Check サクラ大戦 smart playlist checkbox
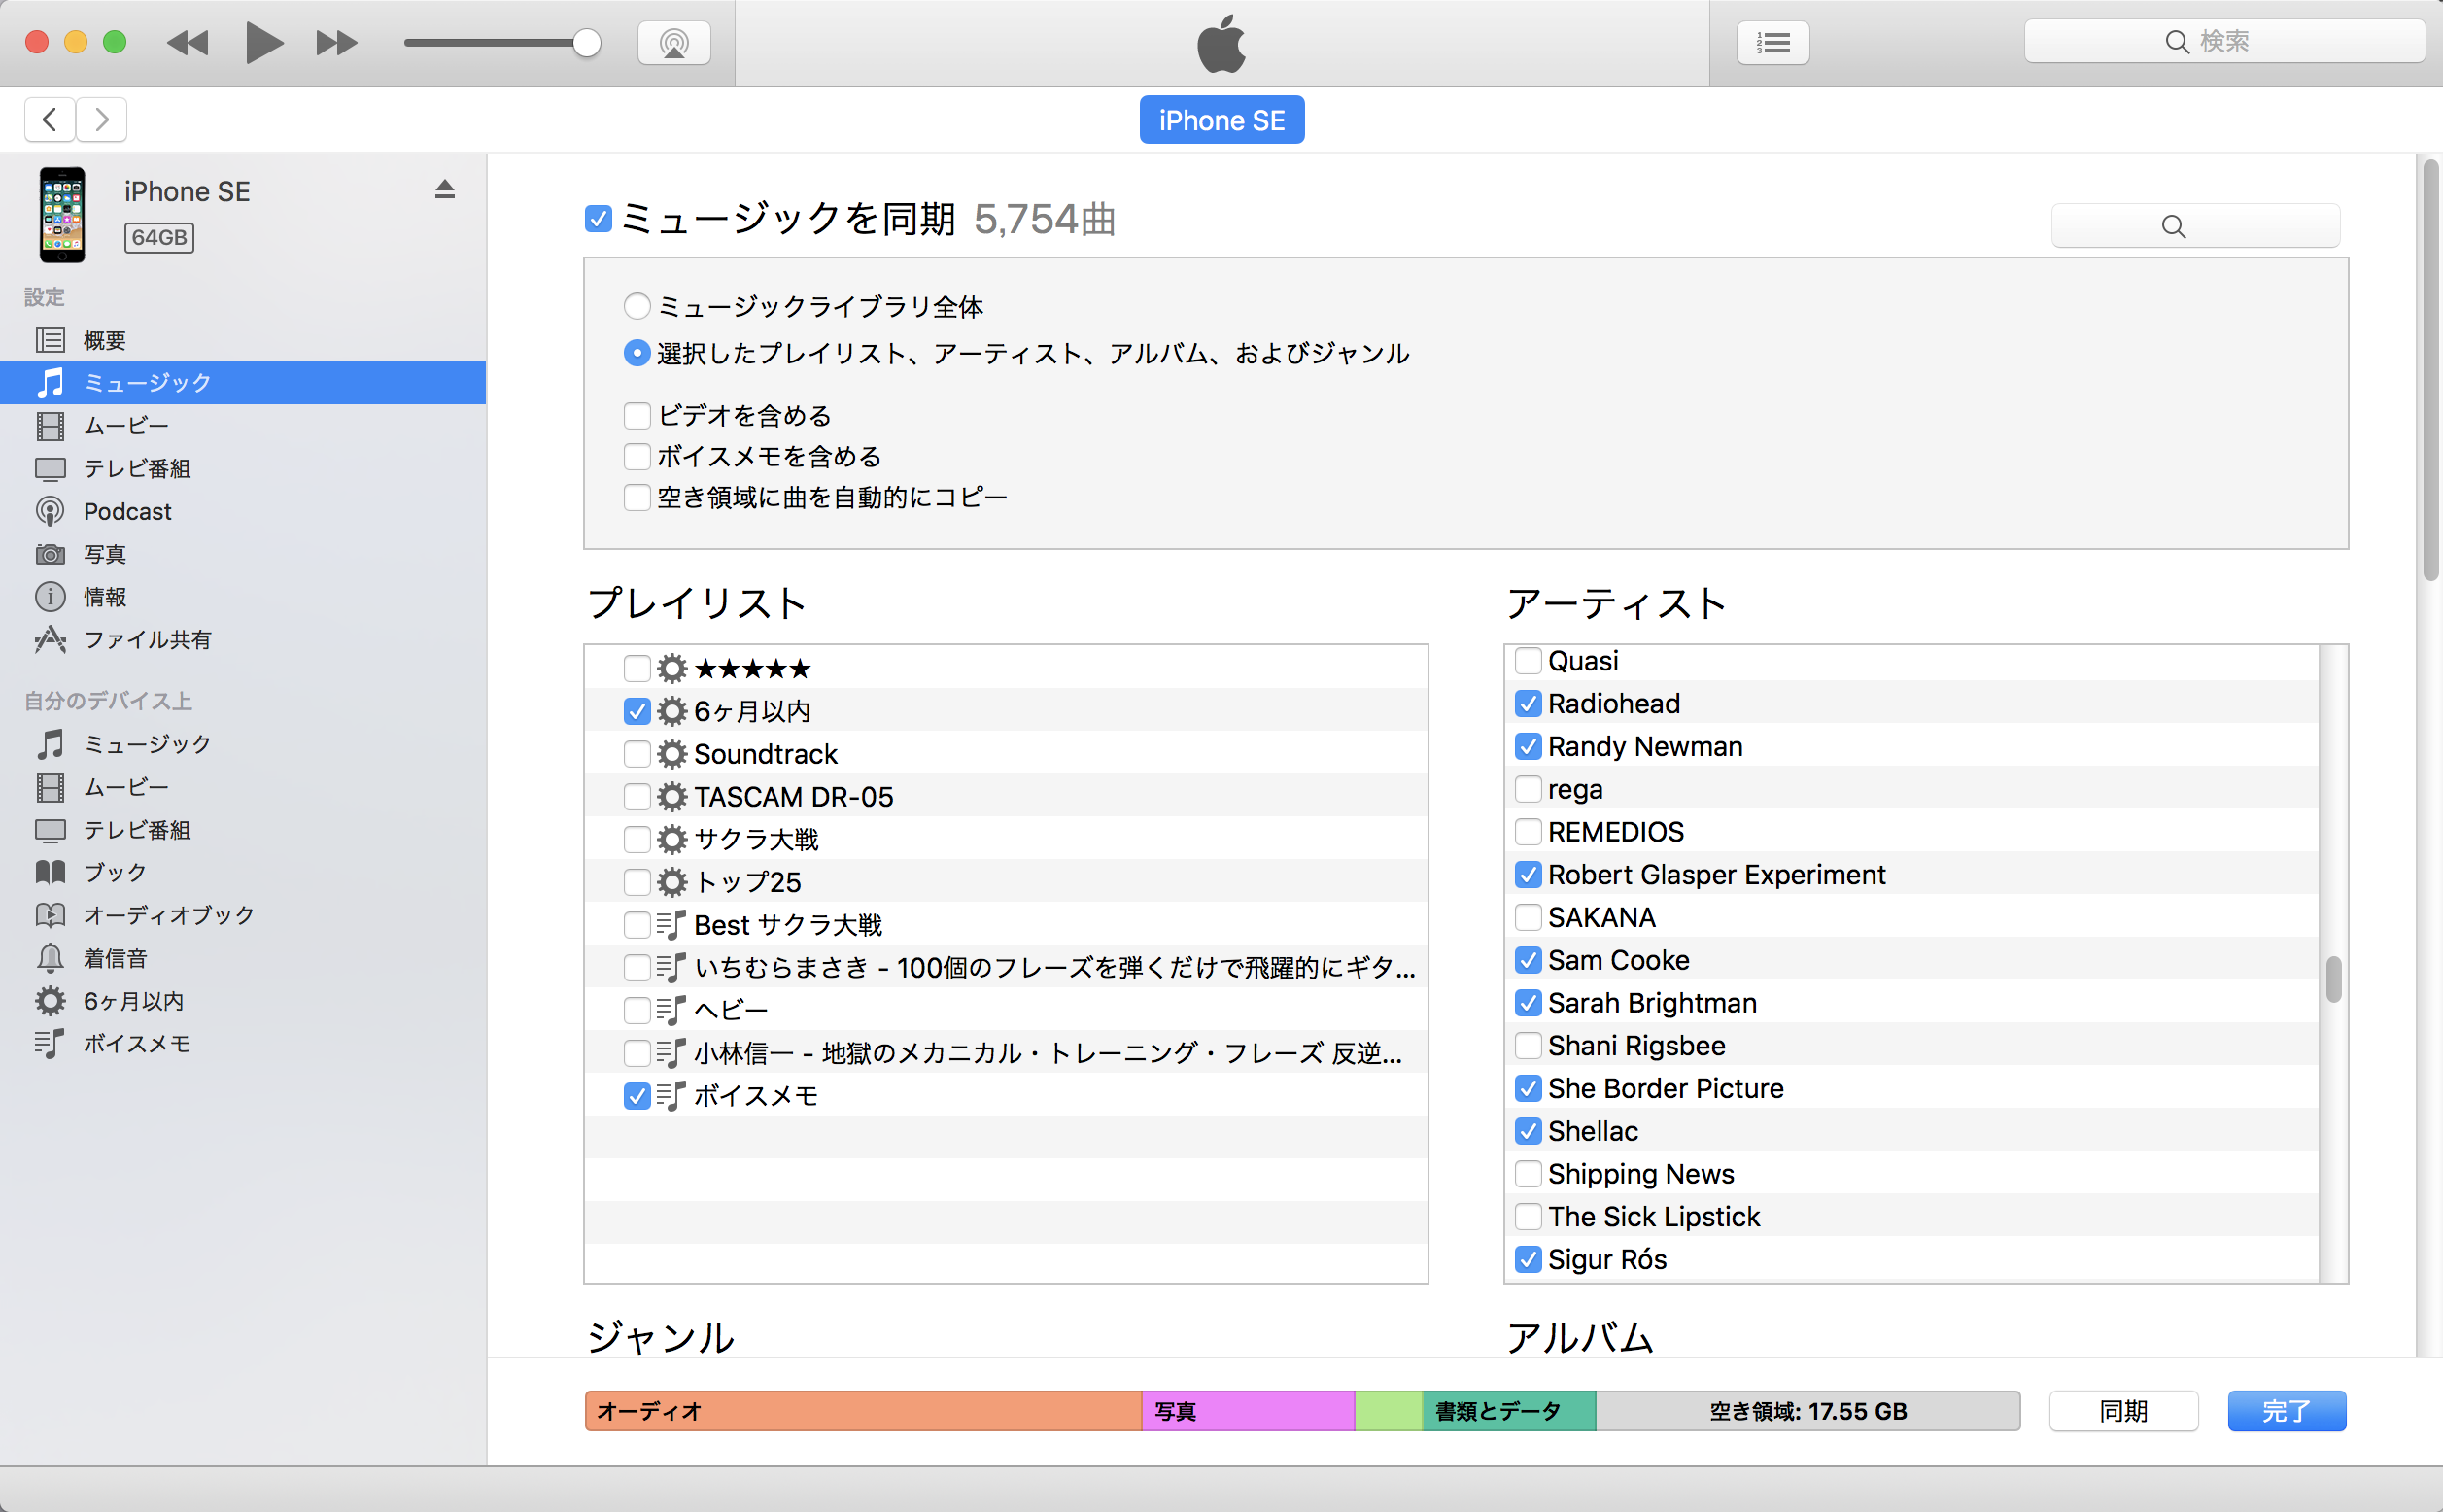The height and width of the screenshot is (1512, 2443). pos(637,839)
